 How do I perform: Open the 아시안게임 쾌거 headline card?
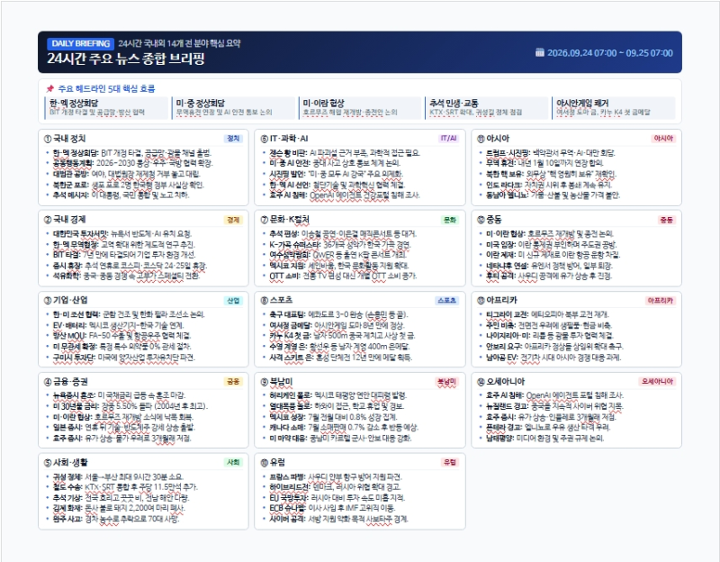[x=614, y=107]
